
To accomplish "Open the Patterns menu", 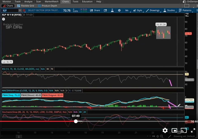I will pyautogui.click(x=185, y=10).
